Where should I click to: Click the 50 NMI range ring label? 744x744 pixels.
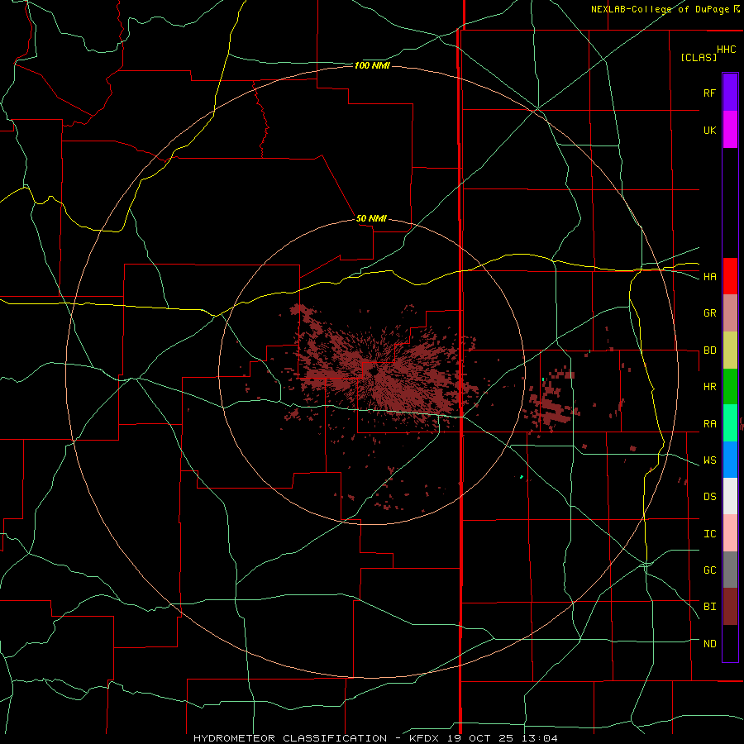click(x=371, y=218)
